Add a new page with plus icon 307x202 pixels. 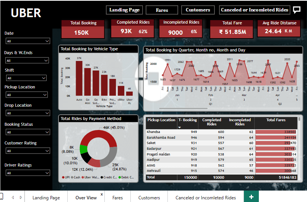click(251, 197)
